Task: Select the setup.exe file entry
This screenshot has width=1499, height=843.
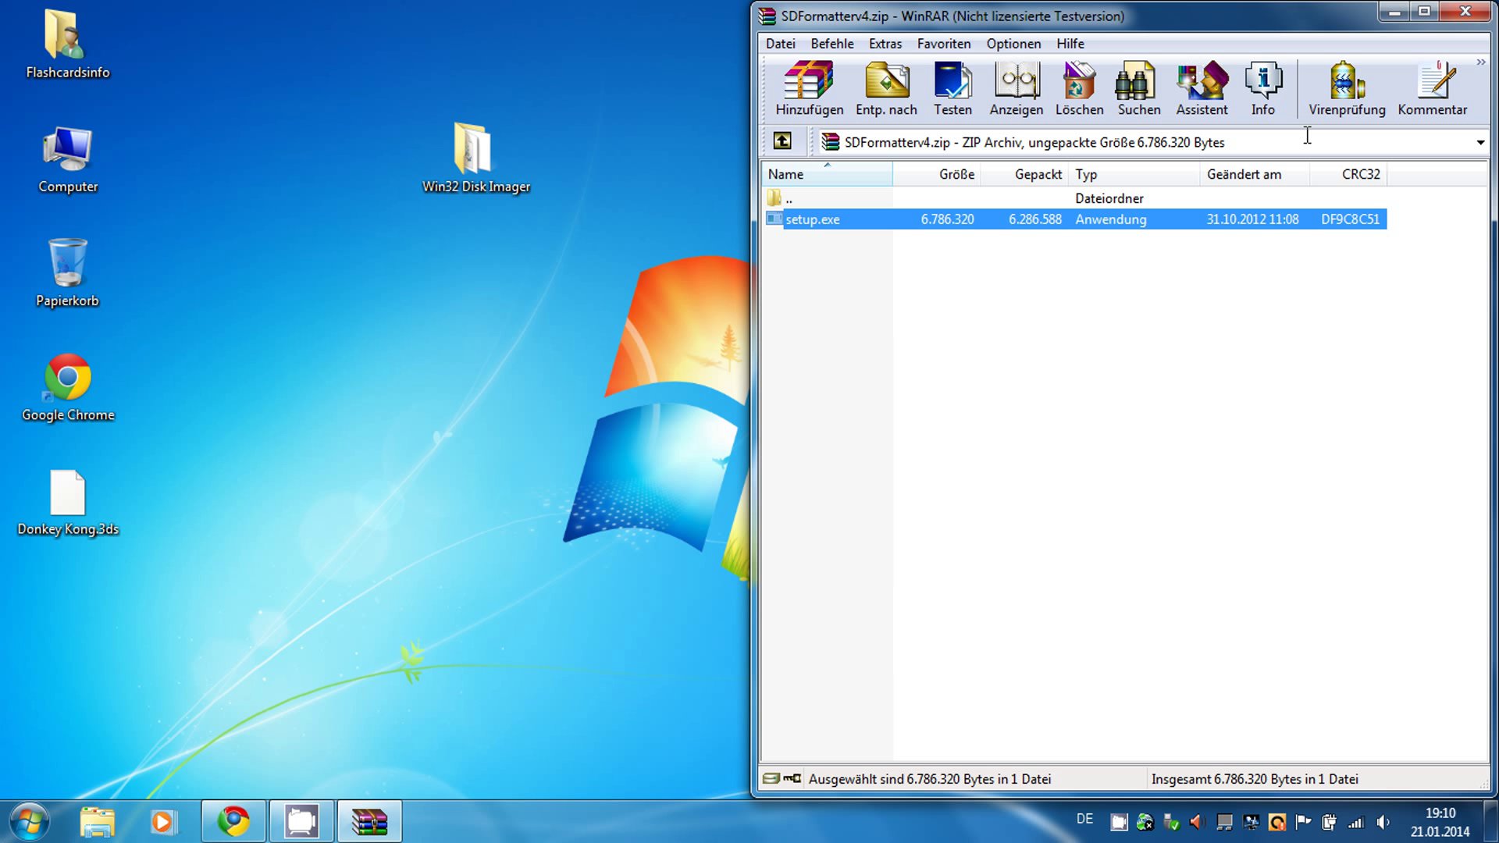Action: tap(813, 219)
